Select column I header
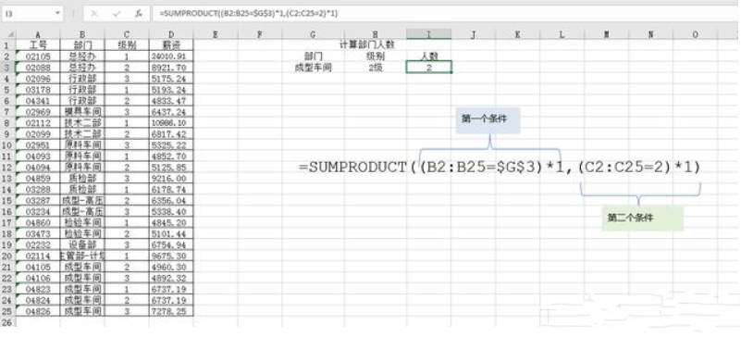Screen dimensions: 741x337 (x=428, y=34)
